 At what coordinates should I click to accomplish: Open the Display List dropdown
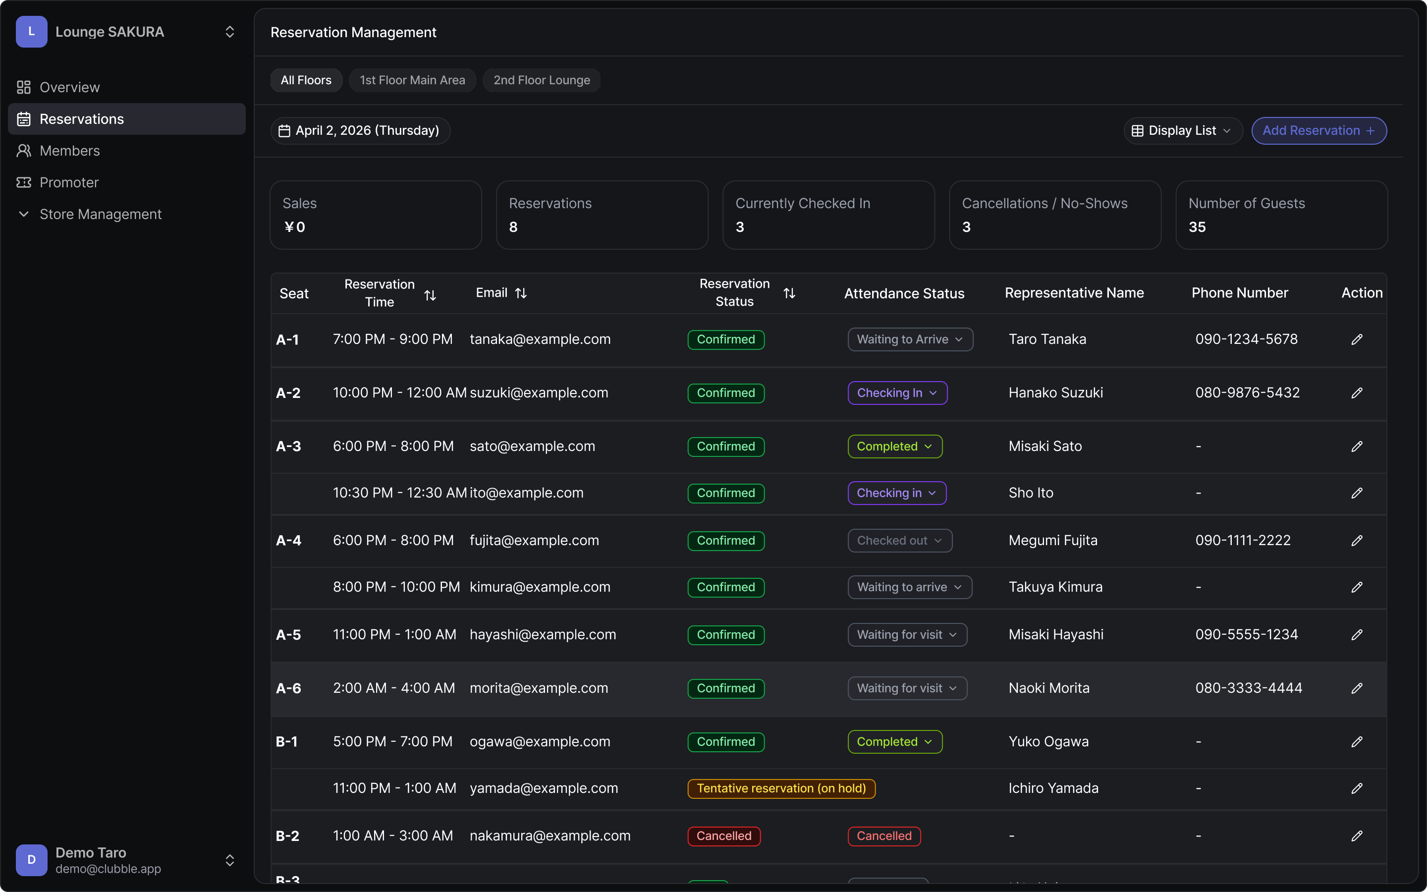[1183, 131]
